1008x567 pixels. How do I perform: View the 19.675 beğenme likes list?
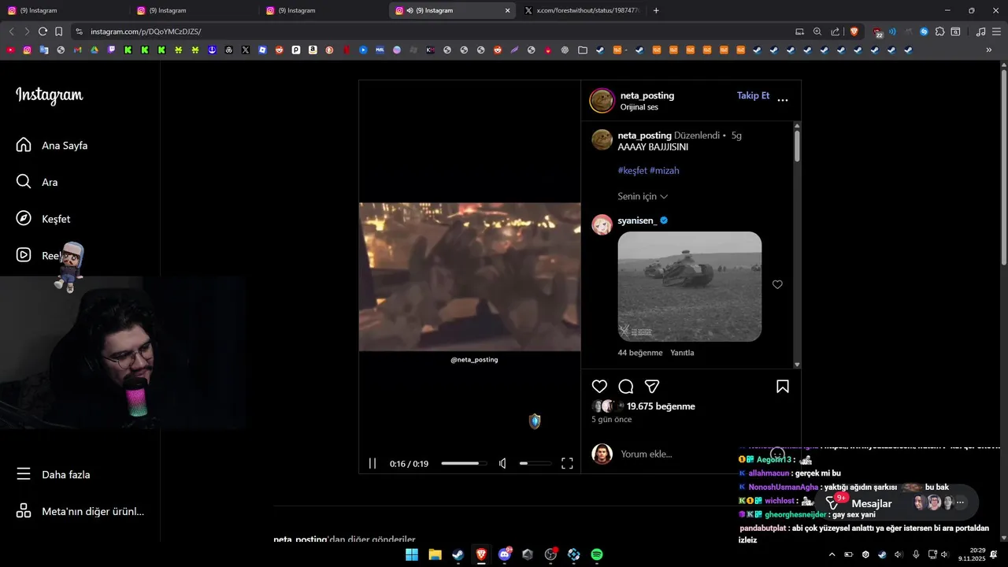(661, 406)
